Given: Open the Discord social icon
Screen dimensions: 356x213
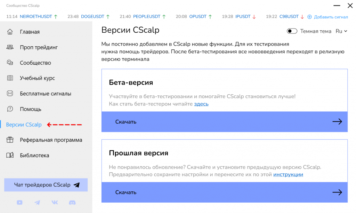Looking at the screenshot, I should 72,203.
